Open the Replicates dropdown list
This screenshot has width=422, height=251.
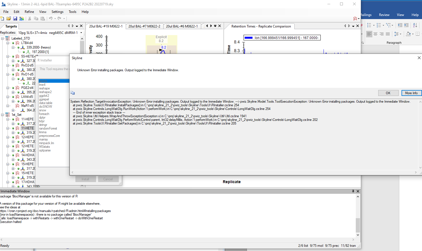pos(81,33)
